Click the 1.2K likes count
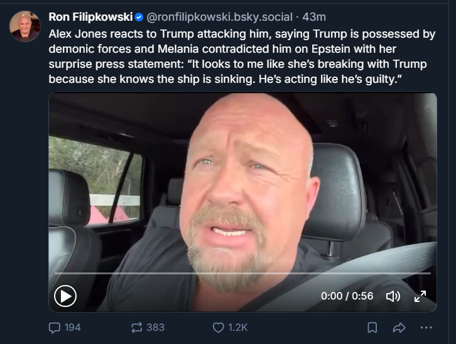Viewport: 456px width, 344px height. point(238,327)
